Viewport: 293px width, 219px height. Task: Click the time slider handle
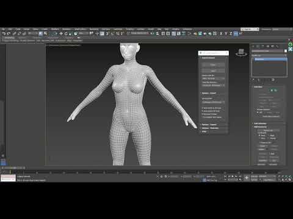[13, 168]
